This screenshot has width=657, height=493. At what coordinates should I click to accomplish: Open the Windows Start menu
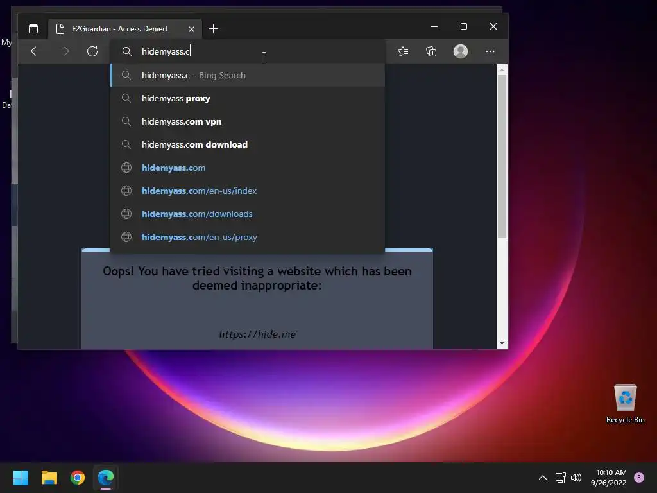click(21, 478)
